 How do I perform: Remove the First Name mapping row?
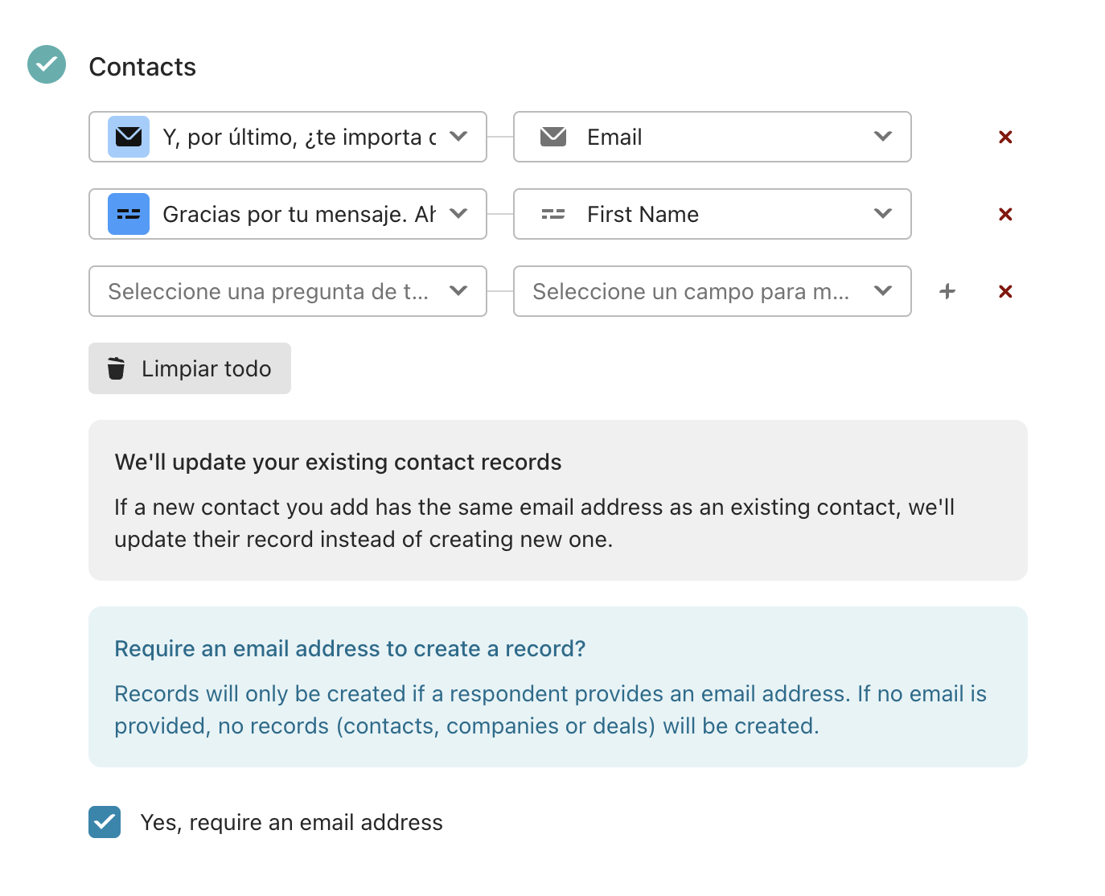1005,214
